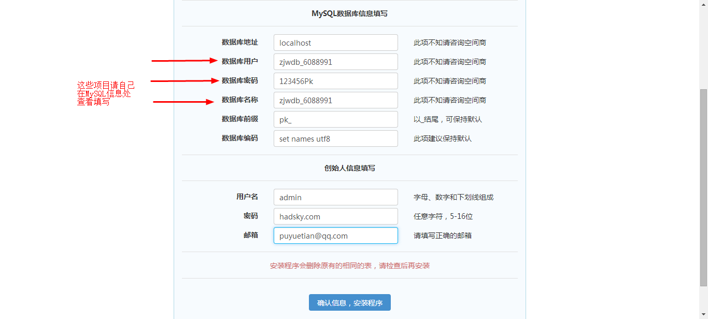
Task: Edit the pk_ table prefix field
Action: pos(335,119)
